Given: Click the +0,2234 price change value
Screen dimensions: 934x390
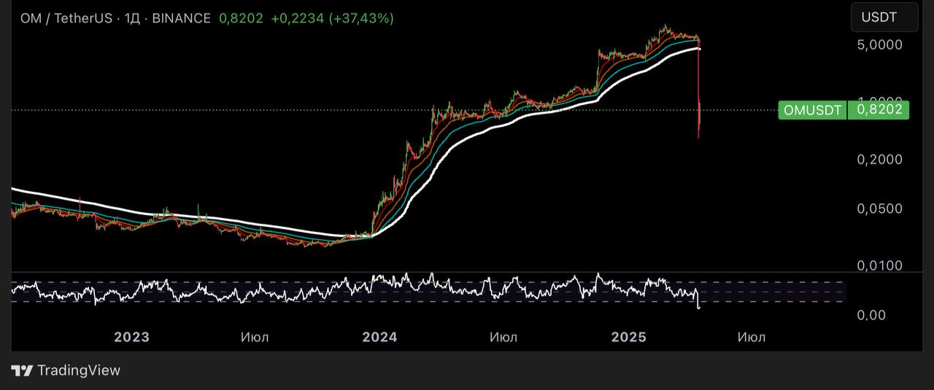Looking at the screenshot, I should click(297, 18).
